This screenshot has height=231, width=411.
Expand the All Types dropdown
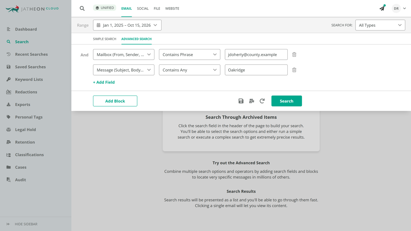coord(380,25)
